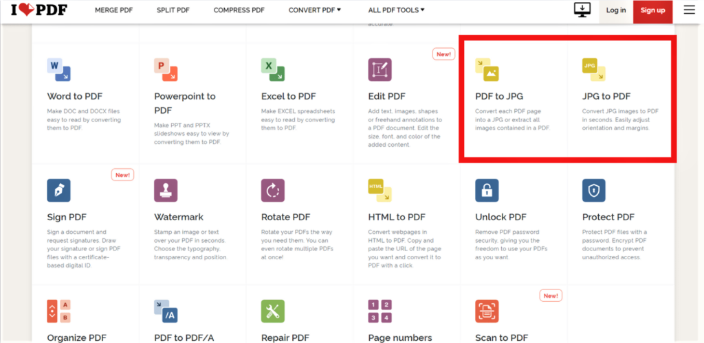This screenshot has height=343, width=704.
Task: Click the Protect PDF title
Action: point(608,217)
